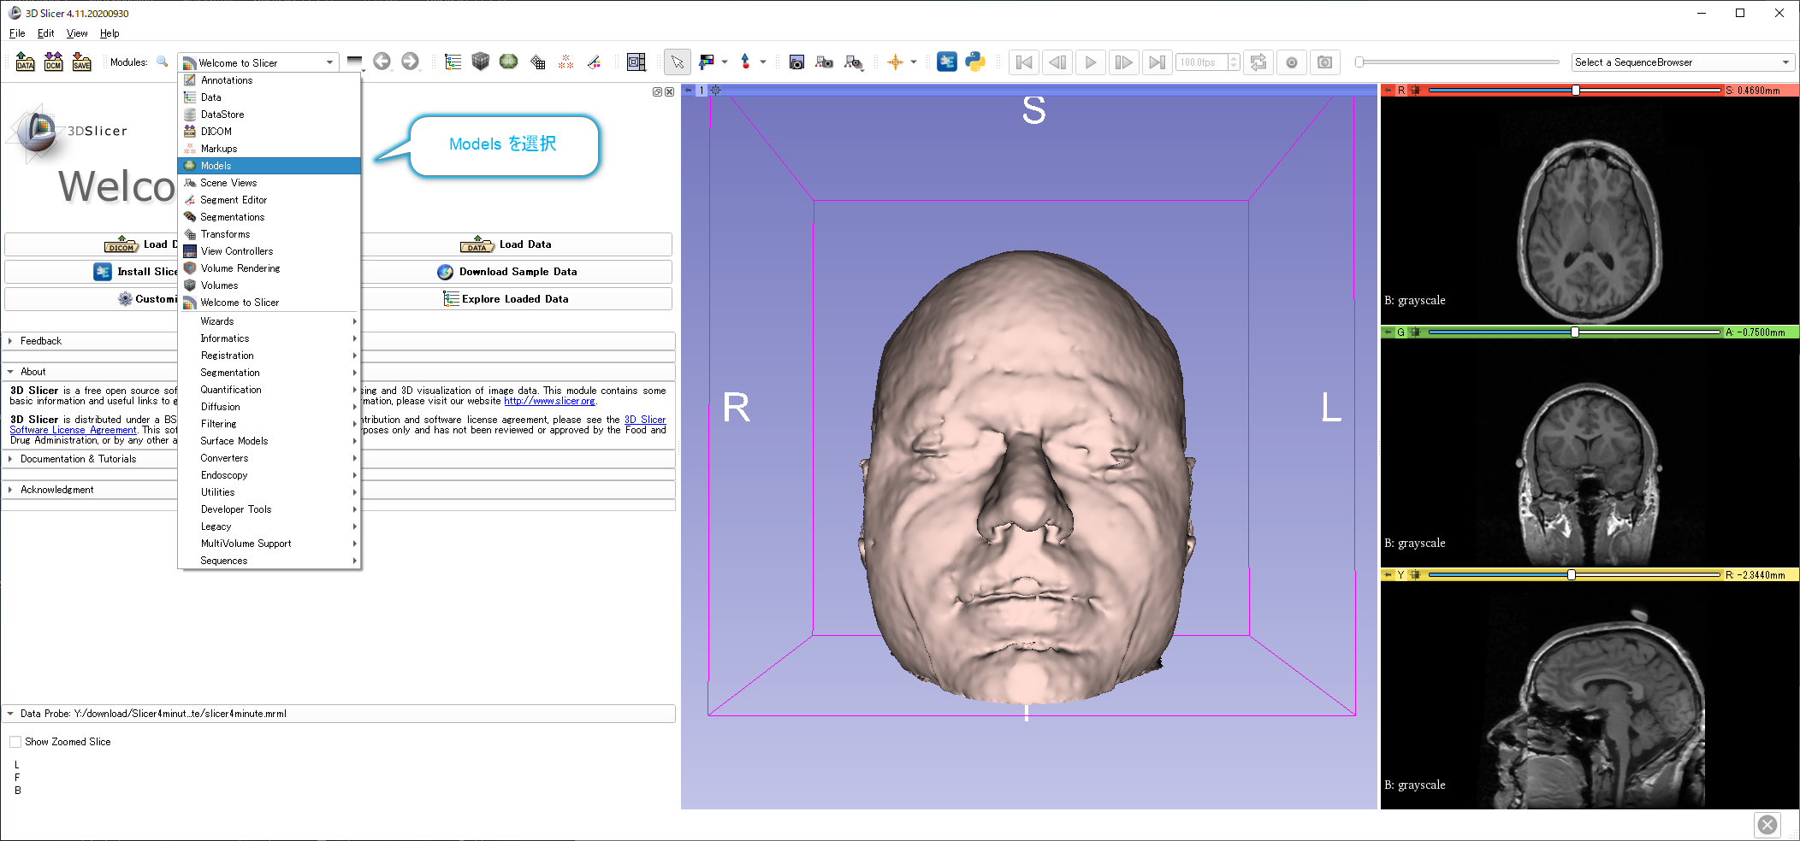The height and width of the screenshot is (841, 1800).
Task: Jump to first sequence frame
Action: (1024, 62)
